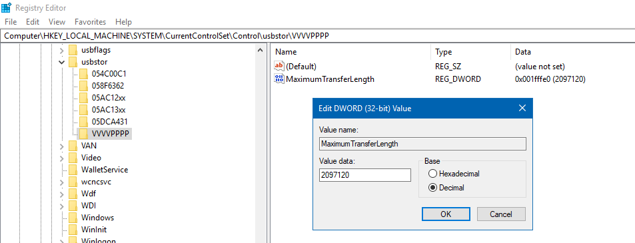Click the Registry Editor app icon in title bar
The height and width of the screenshot is (243, 635).
pos(7,7)
